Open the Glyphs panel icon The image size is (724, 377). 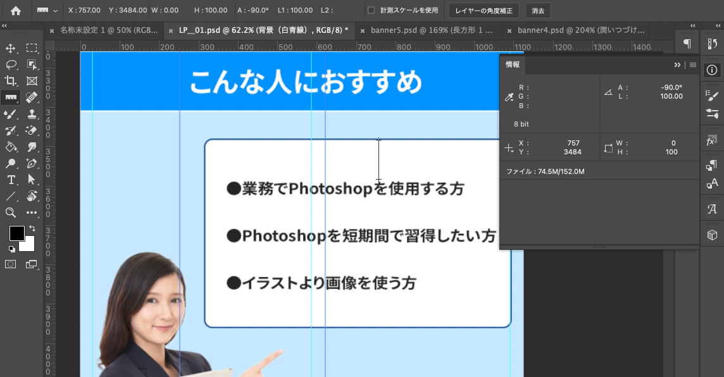pos(712,209)
